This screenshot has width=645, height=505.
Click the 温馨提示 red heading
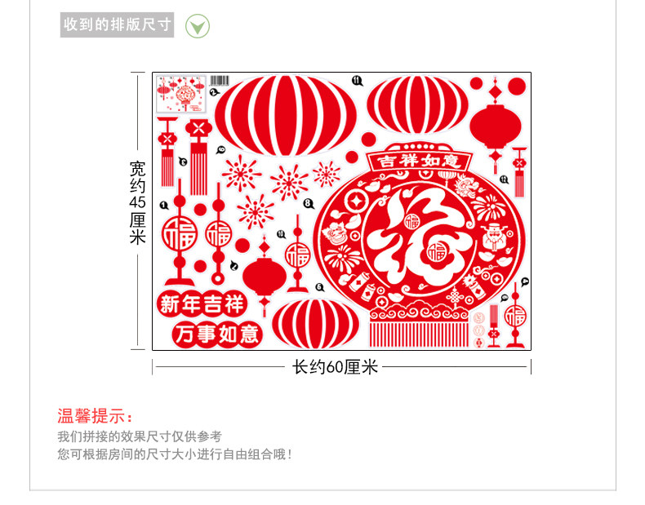pyautogui.click(x=96, y=416)
